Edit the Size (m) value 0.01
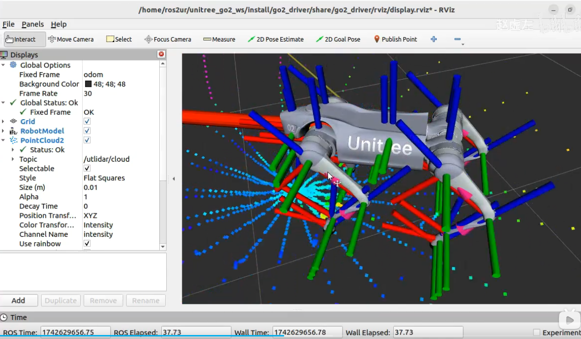Viewport: 581px width, 339px height. 121,187
